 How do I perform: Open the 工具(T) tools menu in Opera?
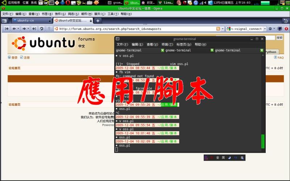click(x=113, y=14)
